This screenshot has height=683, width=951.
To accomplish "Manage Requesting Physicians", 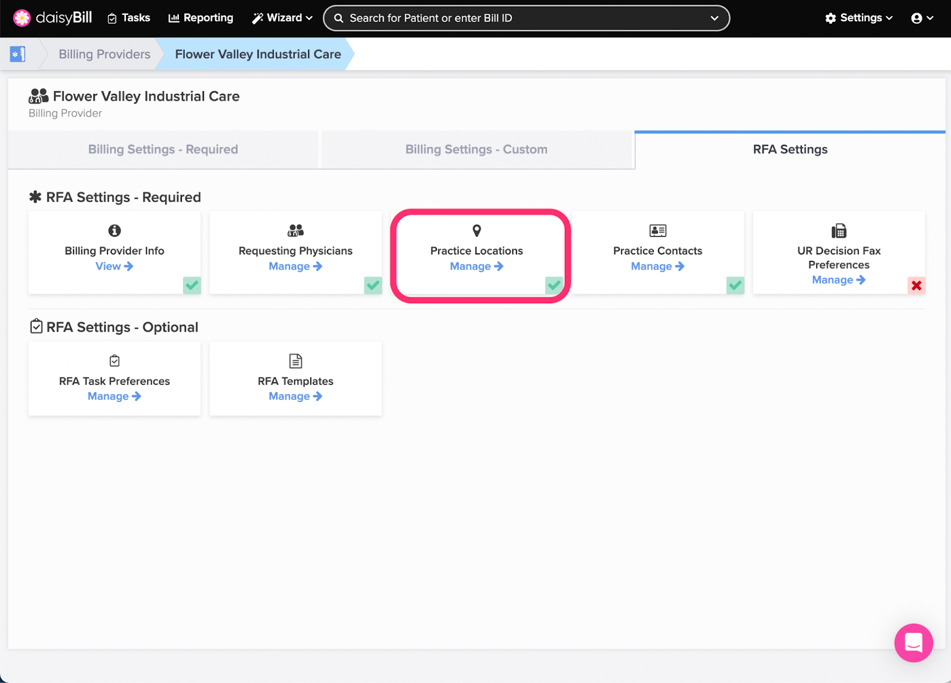I will tap(296, 266).
